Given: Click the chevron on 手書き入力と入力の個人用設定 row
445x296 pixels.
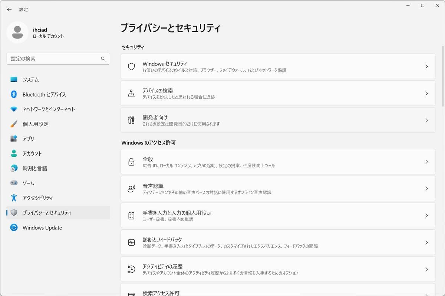Looking at the screenshot, I should pyautogui.click(x=426, y=215).
